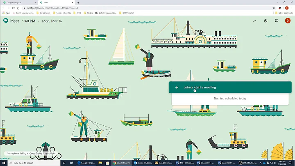The image size is (295, 166).
Task: Bookmark this page with the star
Action: click(274, 8)
